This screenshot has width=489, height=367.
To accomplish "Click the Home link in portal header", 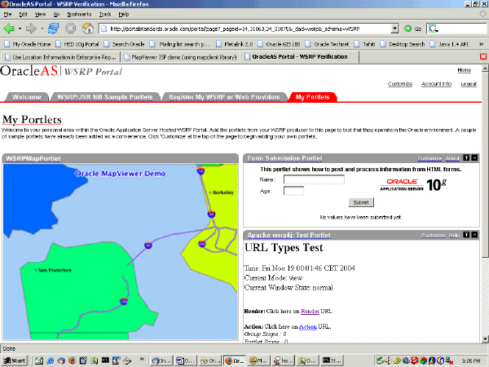I will (x=464, y=70).
